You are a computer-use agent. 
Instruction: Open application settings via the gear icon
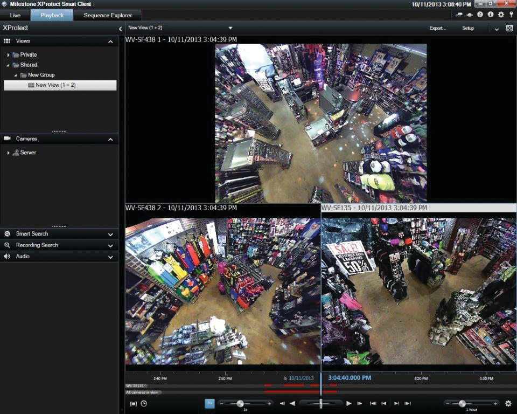pos(501,15)
